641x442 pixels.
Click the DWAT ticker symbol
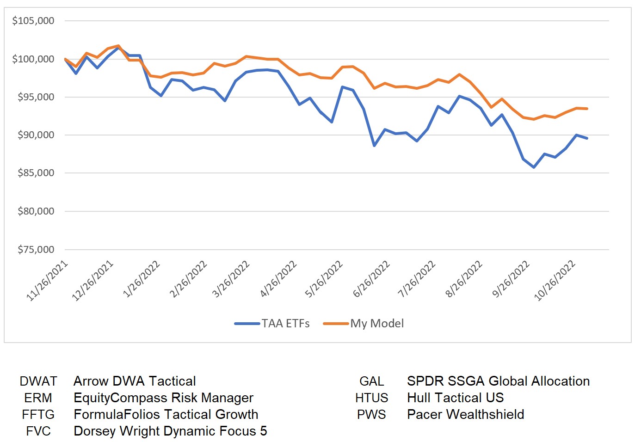38,381
